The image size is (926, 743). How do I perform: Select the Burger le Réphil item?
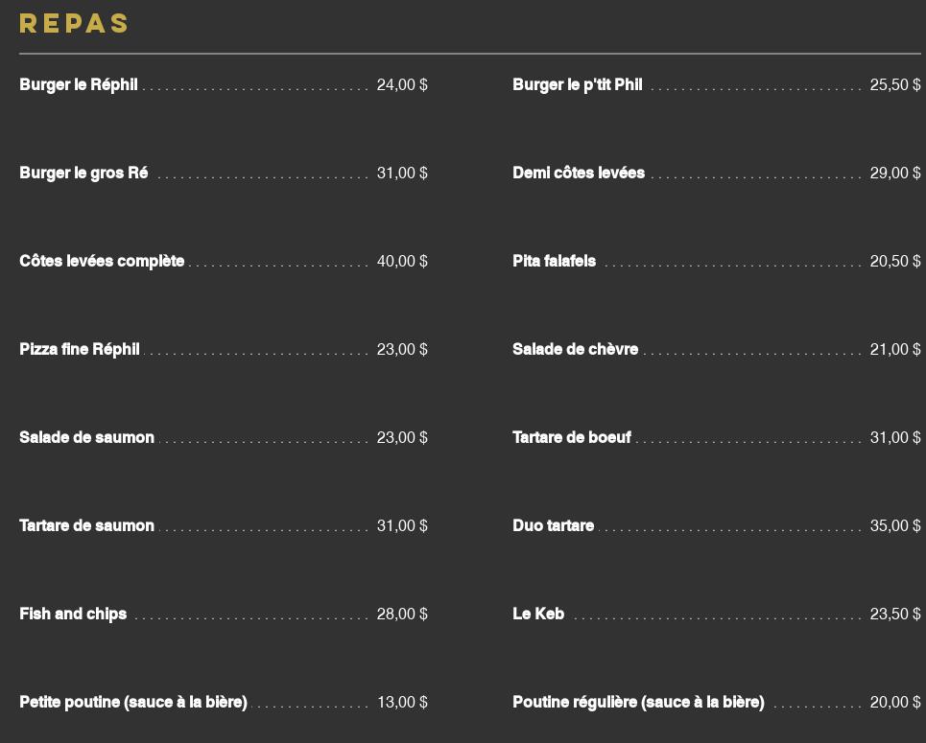(x=79, y=84)
